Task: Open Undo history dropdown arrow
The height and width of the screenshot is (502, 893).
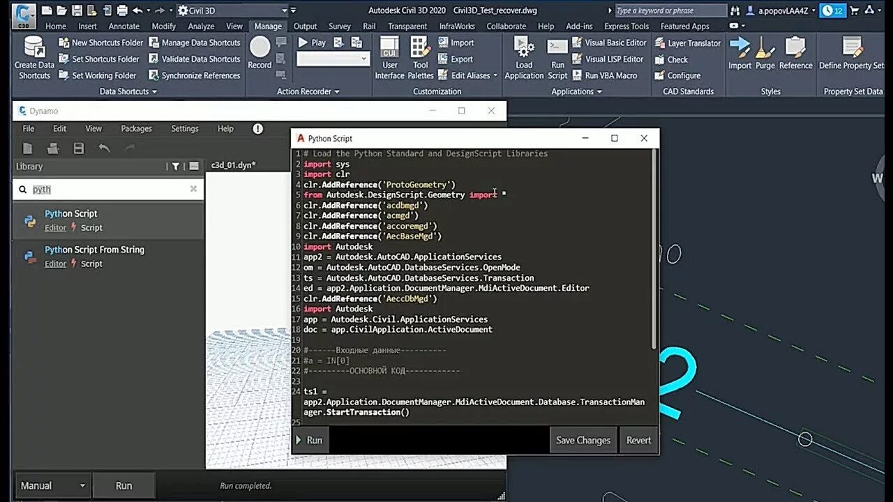Action: (149, 10)
